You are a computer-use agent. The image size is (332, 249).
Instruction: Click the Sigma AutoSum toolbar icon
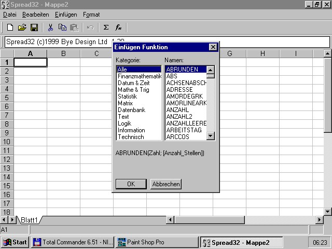[x=106, y=27]
